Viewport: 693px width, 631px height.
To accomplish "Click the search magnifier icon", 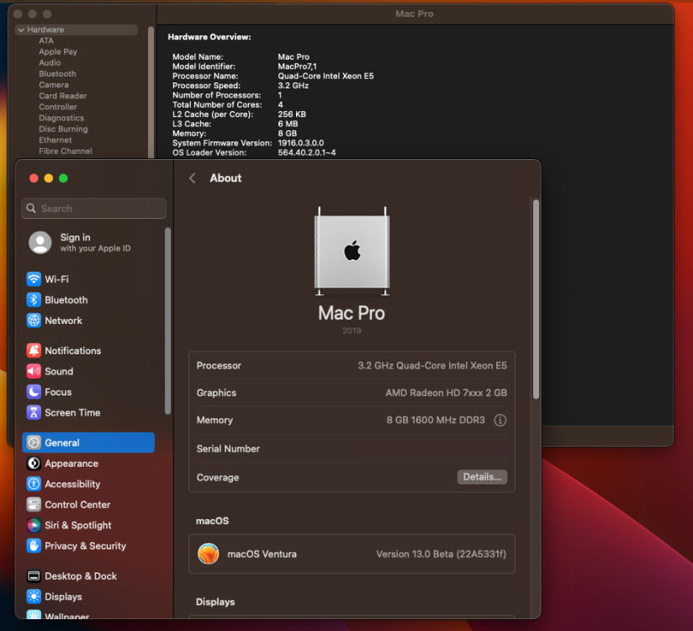I will 31,209.
